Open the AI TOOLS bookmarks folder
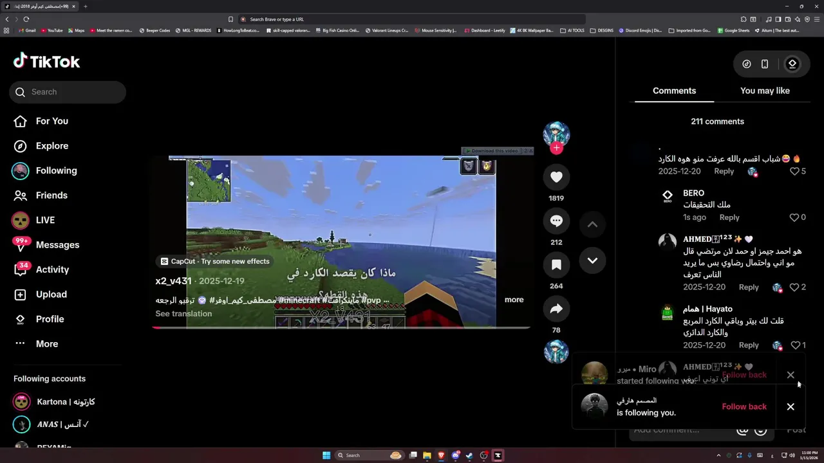Viewport: 824px width, 463px height. tap(572, 30)
